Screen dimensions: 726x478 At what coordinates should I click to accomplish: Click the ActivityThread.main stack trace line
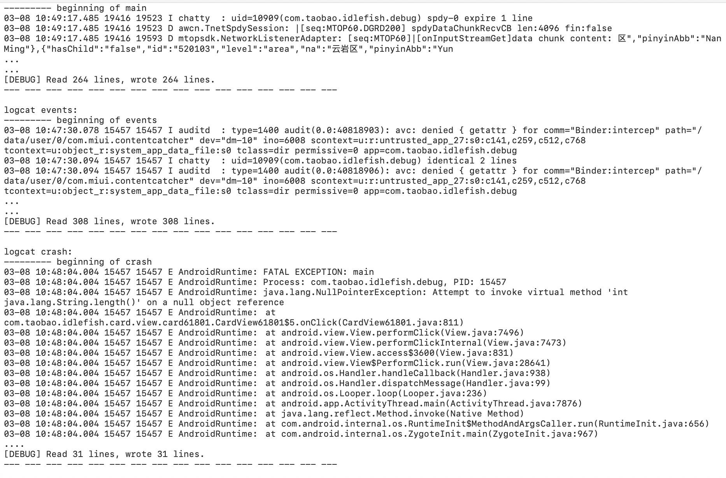(x=293, y=404)
